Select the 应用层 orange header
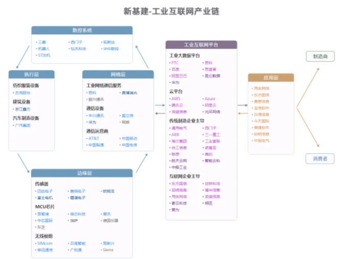This screenshot has width=350, height=259. (x=271, y=78)
